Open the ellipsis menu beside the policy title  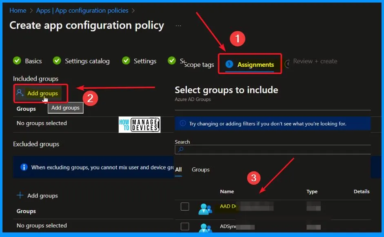(x=178, y=25)
